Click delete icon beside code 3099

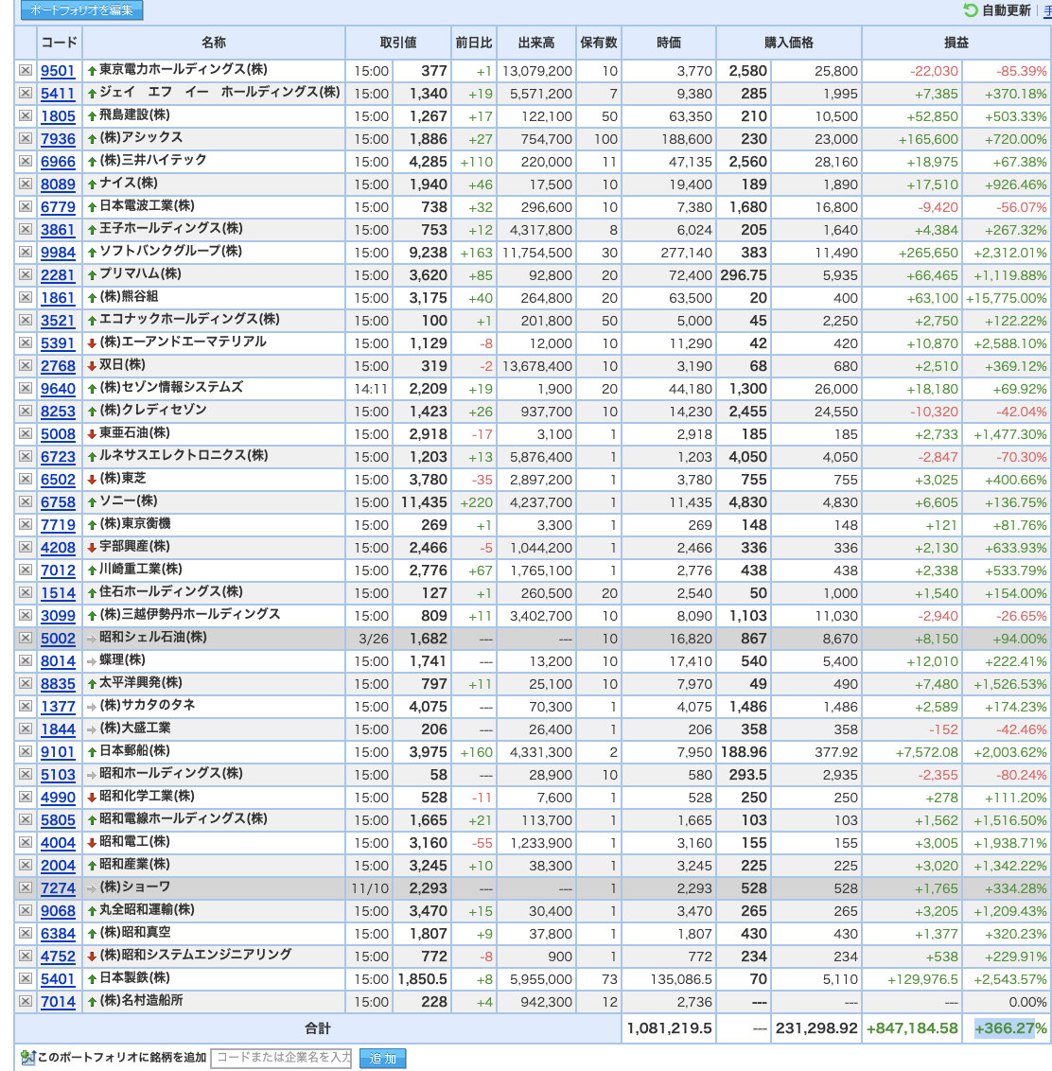26,615
